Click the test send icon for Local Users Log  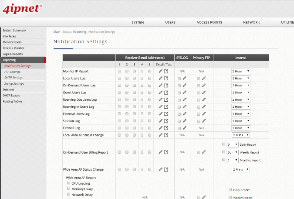point(166,78)
